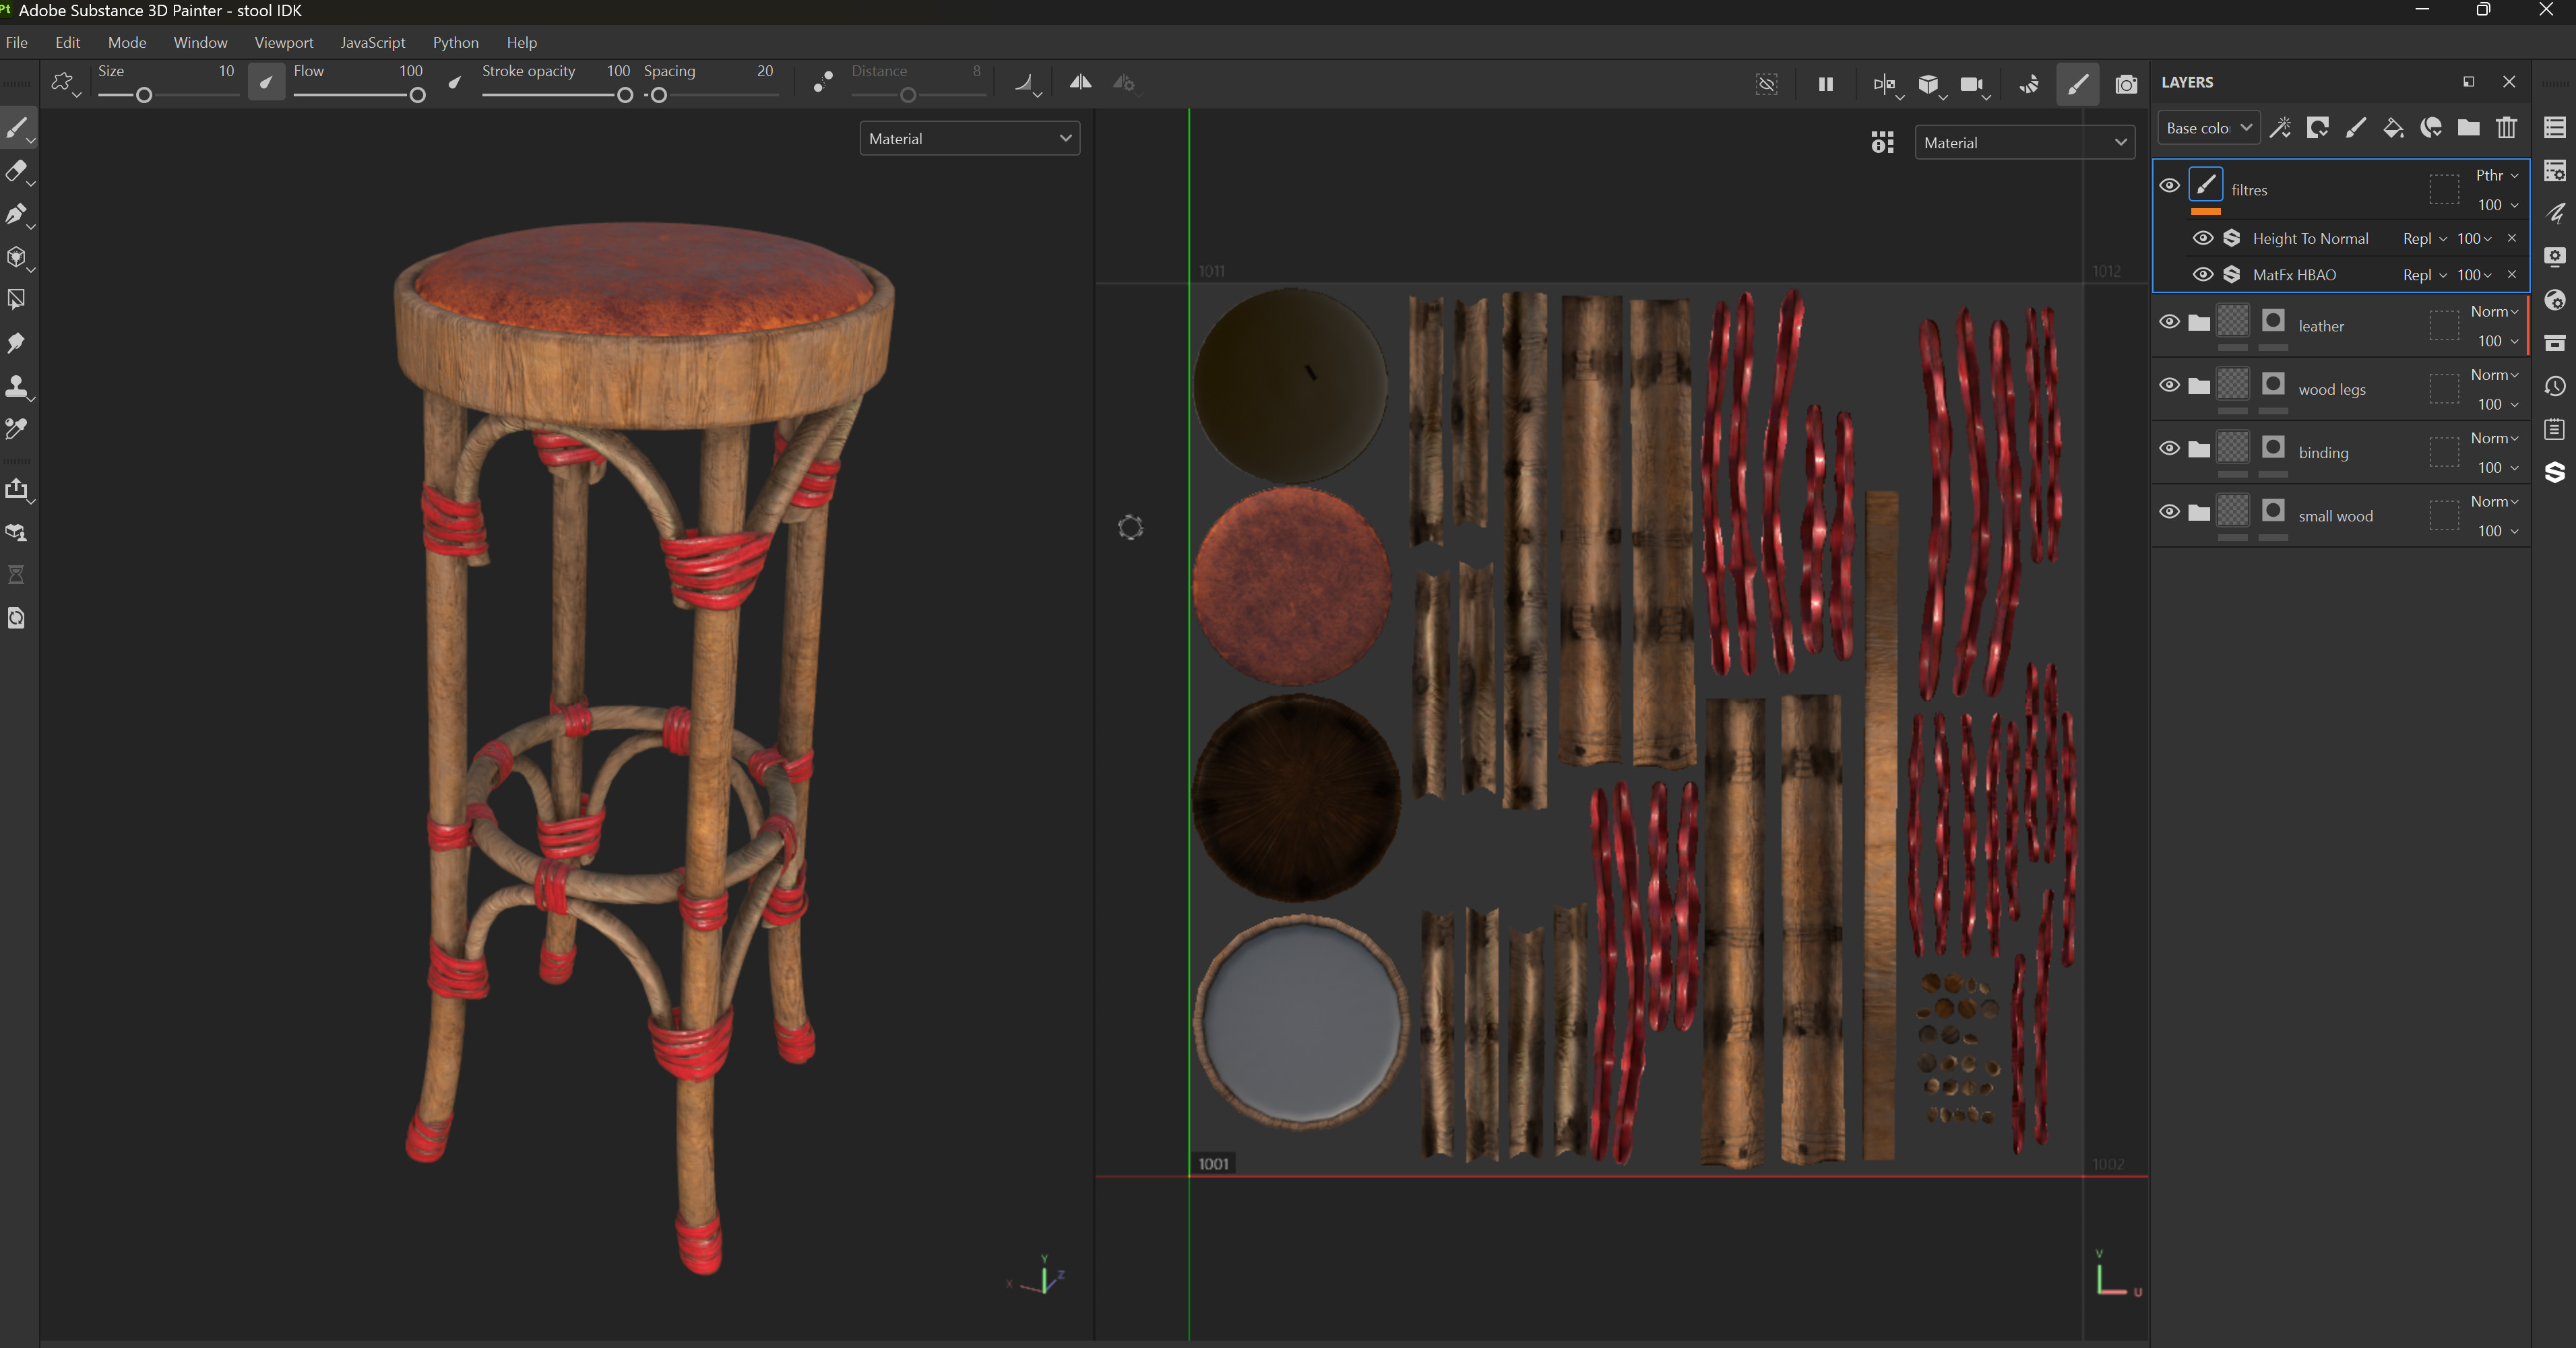Select the Paint brush tool in left toolbar
2576x1348 pixels.
[17, 128]
